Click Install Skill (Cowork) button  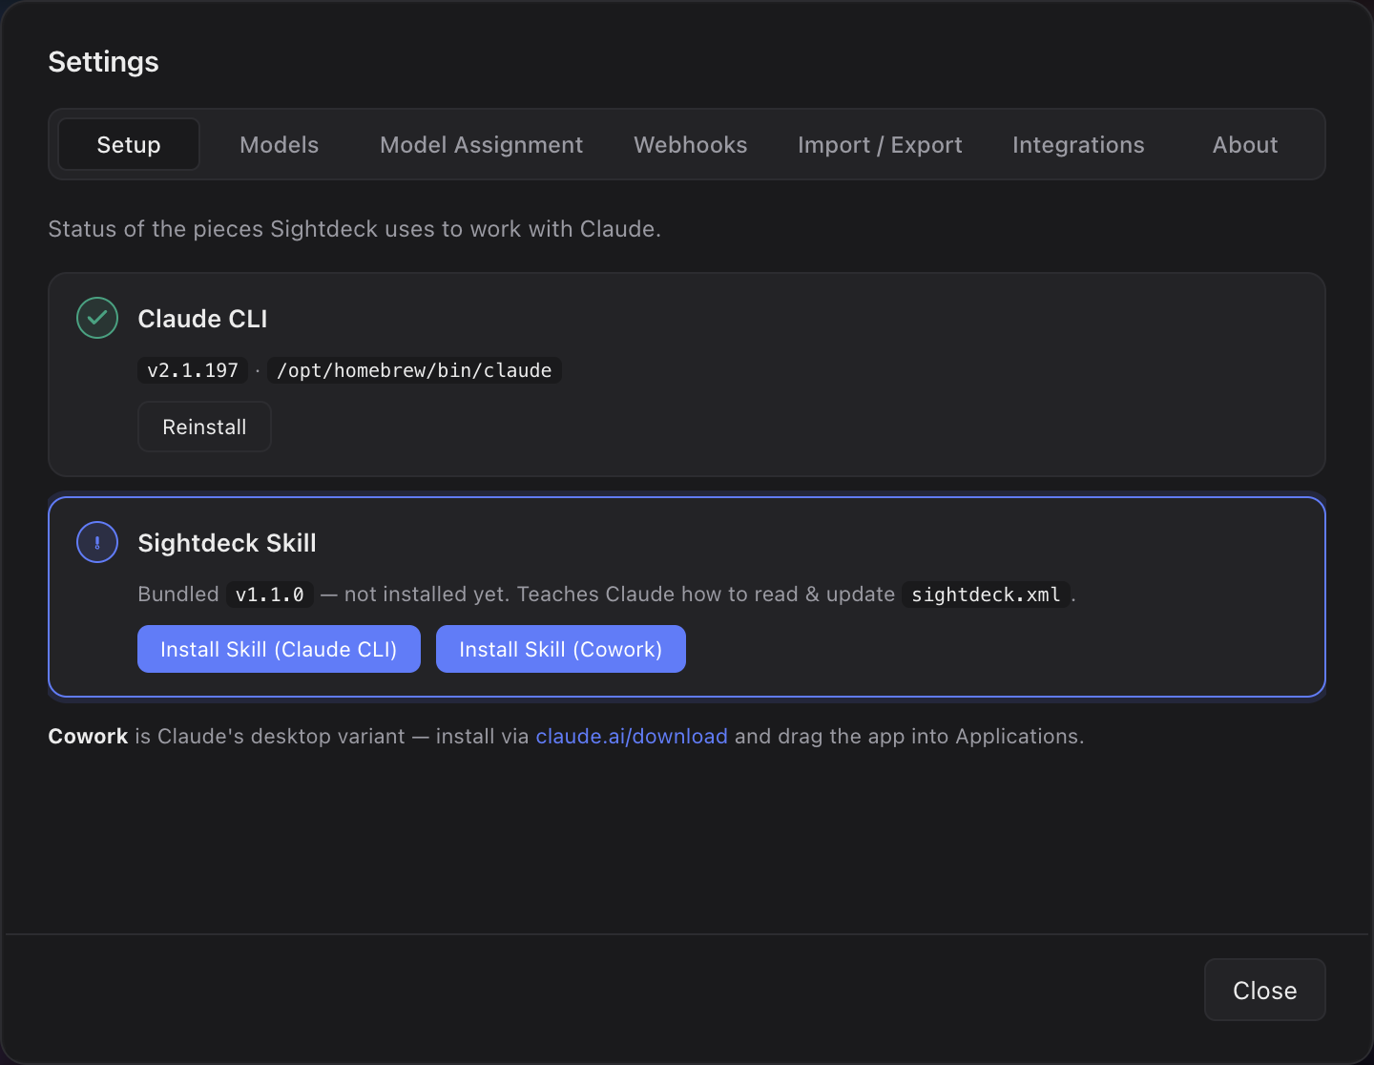coord(561,649)
